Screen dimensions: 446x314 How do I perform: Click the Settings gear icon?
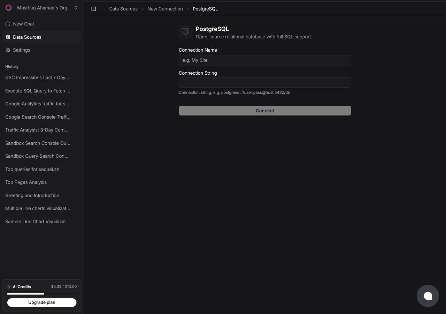(8, 50)
